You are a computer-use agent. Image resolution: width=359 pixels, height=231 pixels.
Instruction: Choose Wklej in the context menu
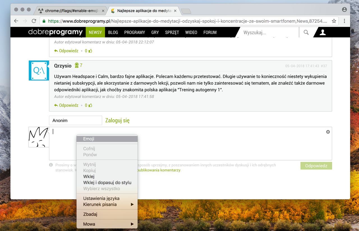[107, 176]
